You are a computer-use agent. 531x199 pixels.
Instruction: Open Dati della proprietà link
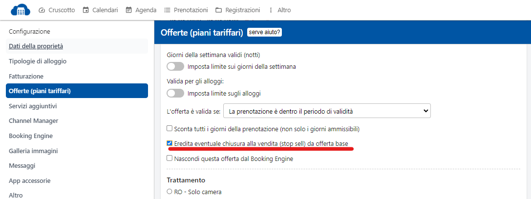[36, 46]
